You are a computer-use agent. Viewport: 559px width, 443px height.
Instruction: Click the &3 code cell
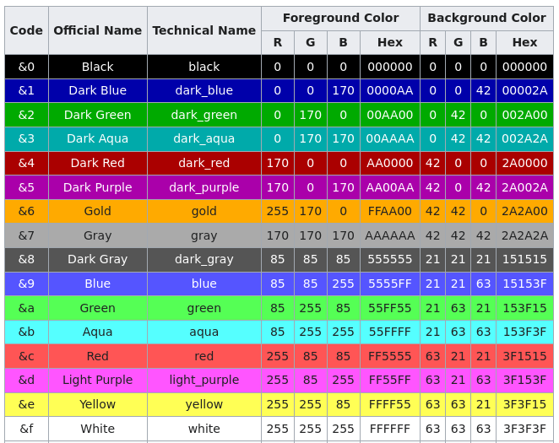click(26, 138)
